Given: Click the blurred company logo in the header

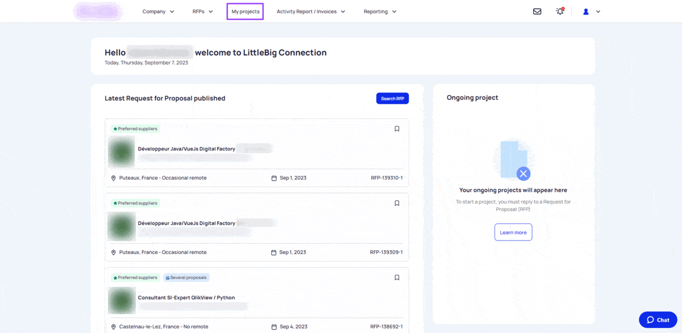Looking at the screenshot, I should click(98, 11).
